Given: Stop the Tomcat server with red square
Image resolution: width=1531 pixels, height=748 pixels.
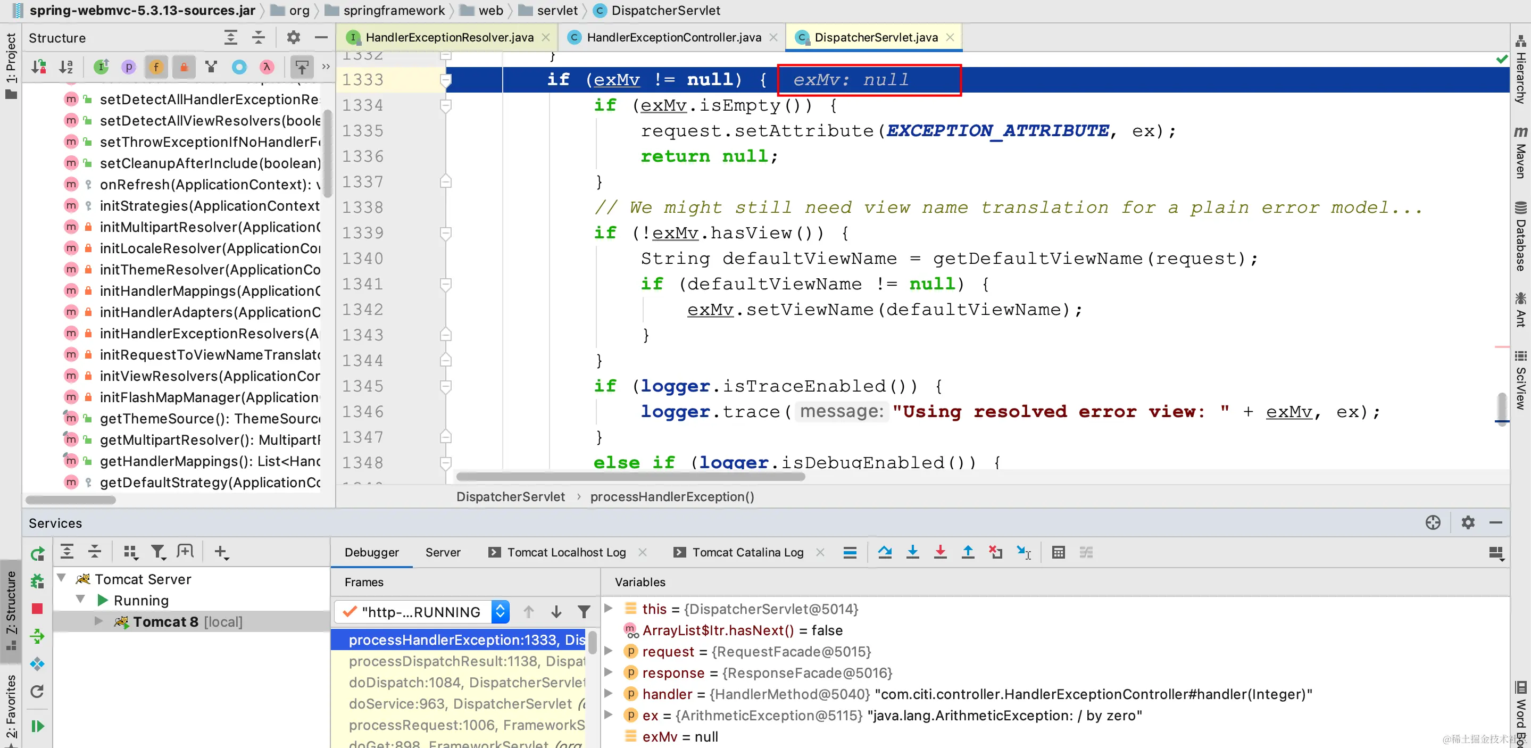Looking at the screenshot, I should tap(37, 608).
